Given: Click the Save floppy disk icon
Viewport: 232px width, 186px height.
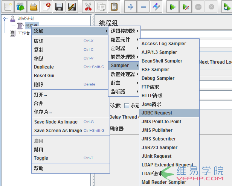Looking at the screenshot, I should tap(59, 7).
